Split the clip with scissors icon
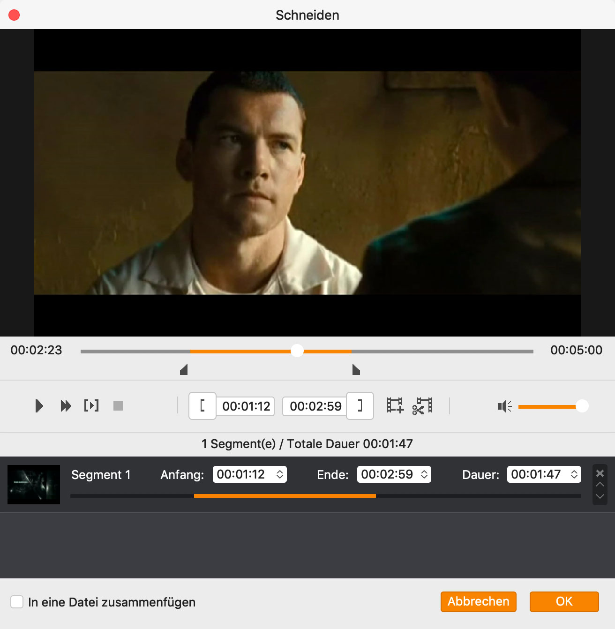Viewport: 615px width, 629px height. [422, 406]
